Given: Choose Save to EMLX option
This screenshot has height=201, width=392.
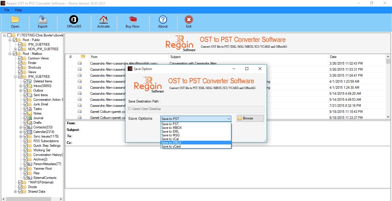Looking at the screenshot, I should coord(196,143).
